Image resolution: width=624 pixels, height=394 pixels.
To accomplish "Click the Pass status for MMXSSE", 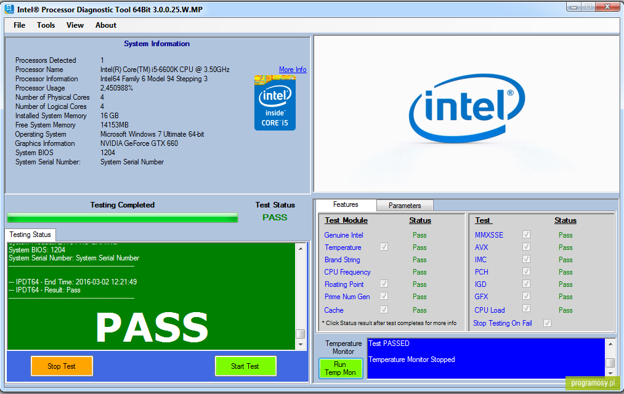I will [565, 235].
